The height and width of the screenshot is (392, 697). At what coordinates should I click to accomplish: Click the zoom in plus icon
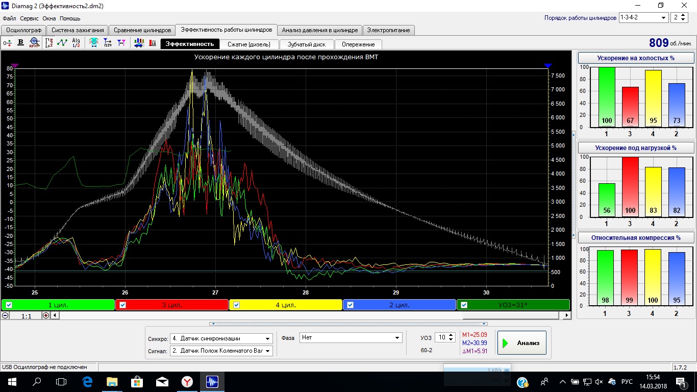coord(46,315)
